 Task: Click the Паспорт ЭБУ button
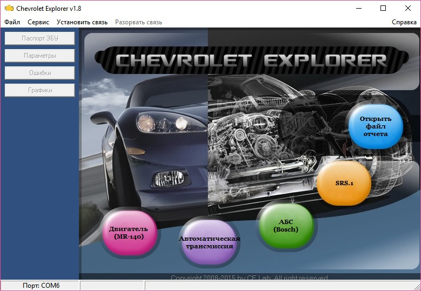tap(40, 38)
